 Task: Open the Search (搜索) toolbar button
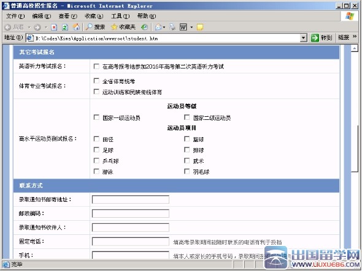pyautogui.click(x=95, y=27)
